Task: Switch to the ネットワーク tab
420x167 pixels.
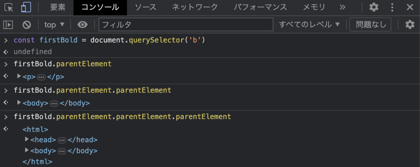Action: pos(195,7)
